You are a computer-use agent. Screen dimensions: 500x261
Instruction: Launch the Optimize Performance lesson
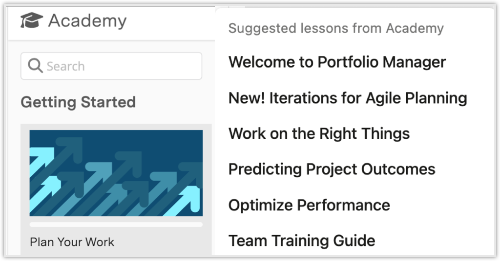(309, 205)
